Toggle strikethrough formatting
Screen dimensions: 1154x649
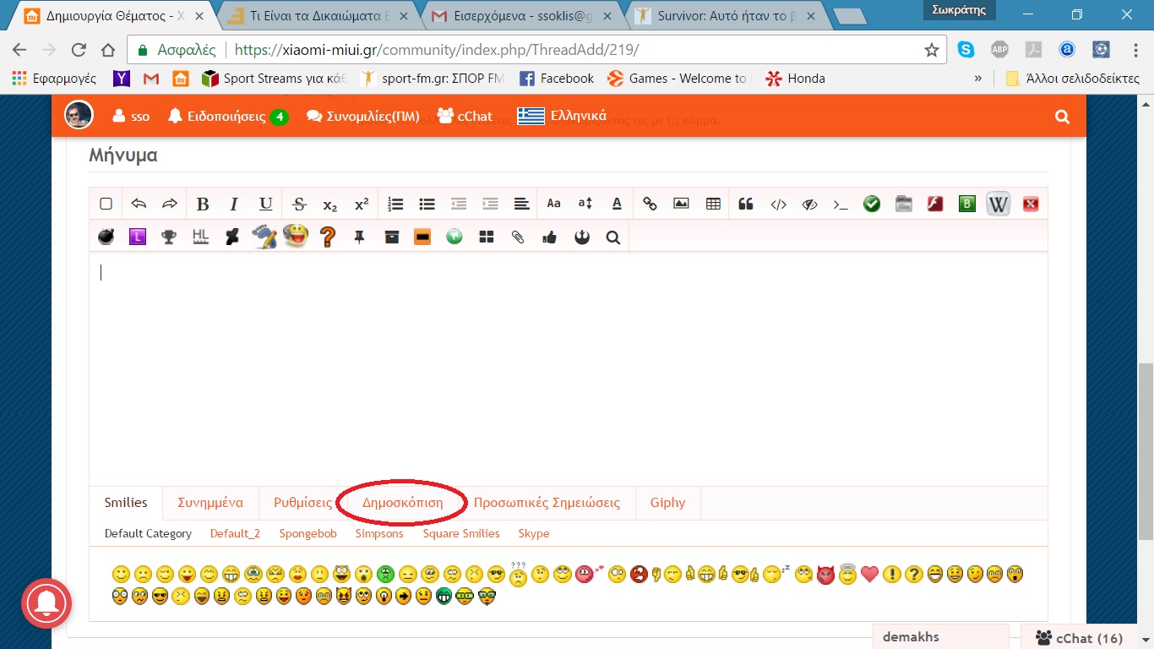299,204
